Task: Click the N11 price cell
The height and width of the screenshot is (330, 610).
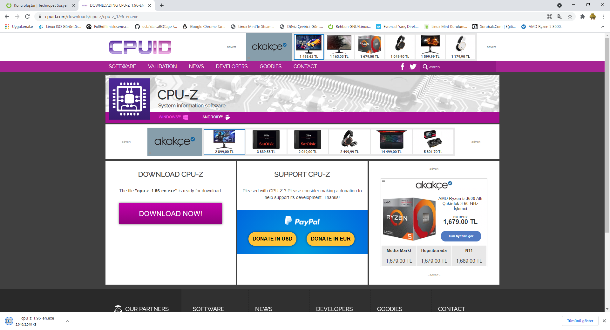Action: 469,256
